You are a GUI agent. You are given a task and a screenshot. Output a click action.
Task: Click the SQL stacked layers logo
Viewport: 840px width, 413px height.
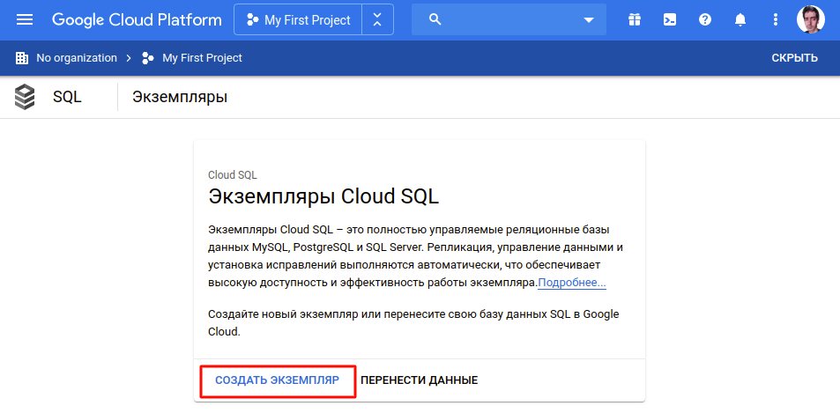pyautogui.click(x=26, y=97)
